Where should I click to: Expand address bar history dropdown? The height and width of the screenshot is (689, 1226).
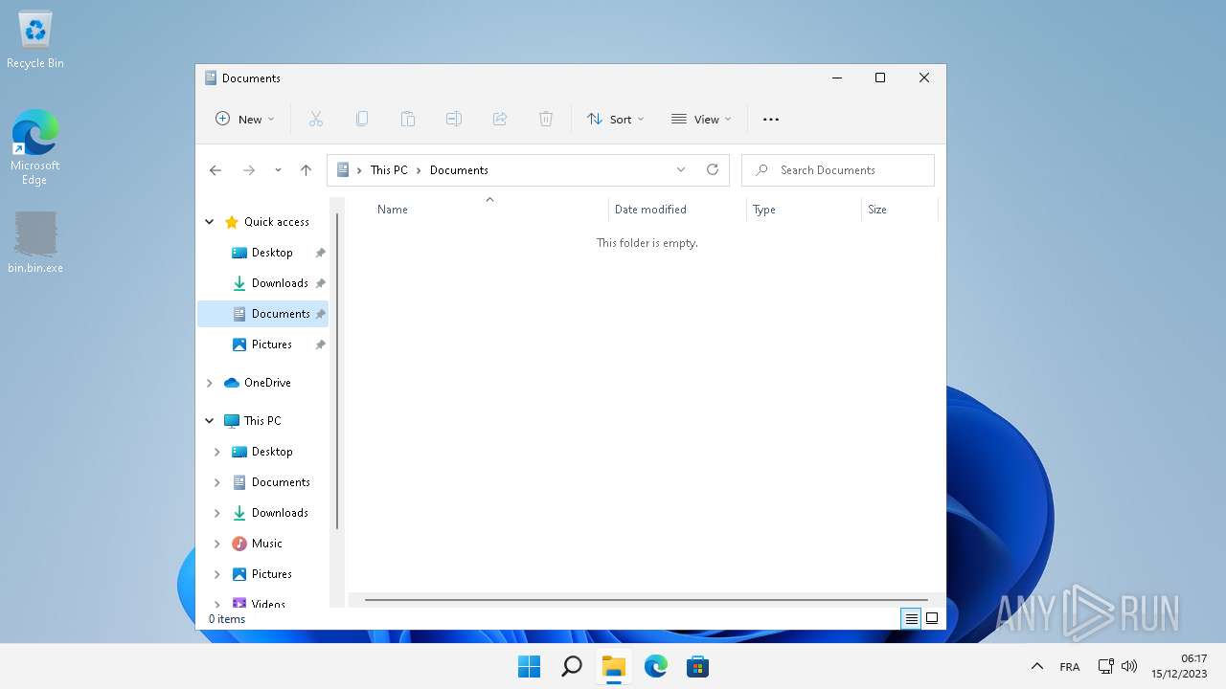[x=681, y=169]
